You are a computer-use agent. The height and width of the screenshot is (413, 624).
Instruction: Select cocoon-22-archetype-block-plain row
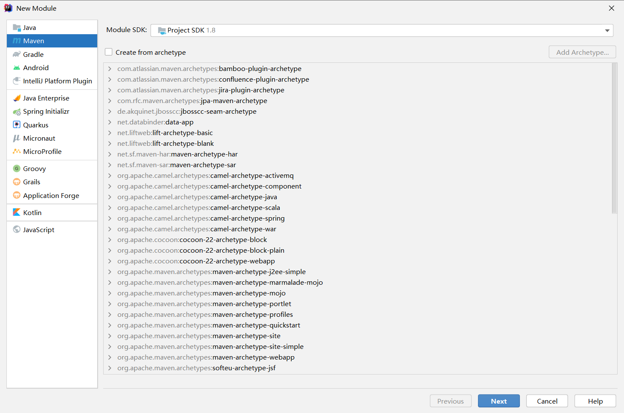[358, 251]
